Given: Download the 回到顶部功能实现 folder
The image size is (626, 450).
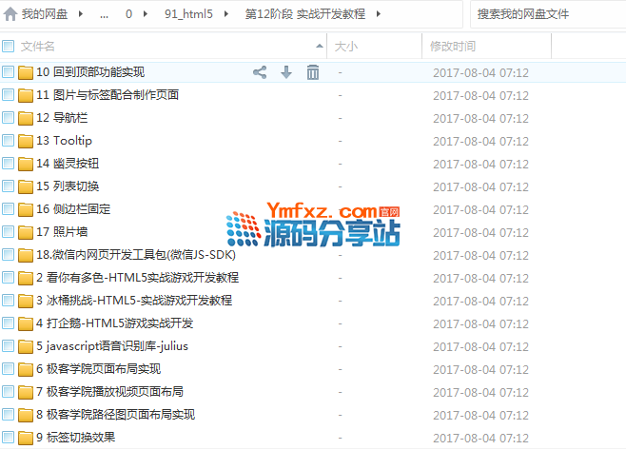Looking at the screenshot, I should (285, 72).
